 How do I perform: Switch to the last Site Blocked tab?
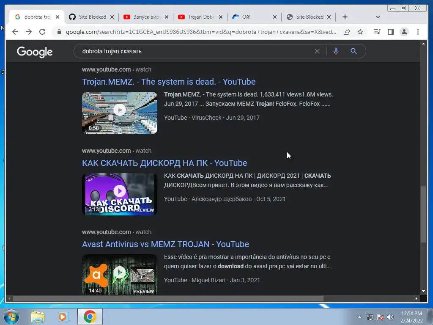point(308,17)
